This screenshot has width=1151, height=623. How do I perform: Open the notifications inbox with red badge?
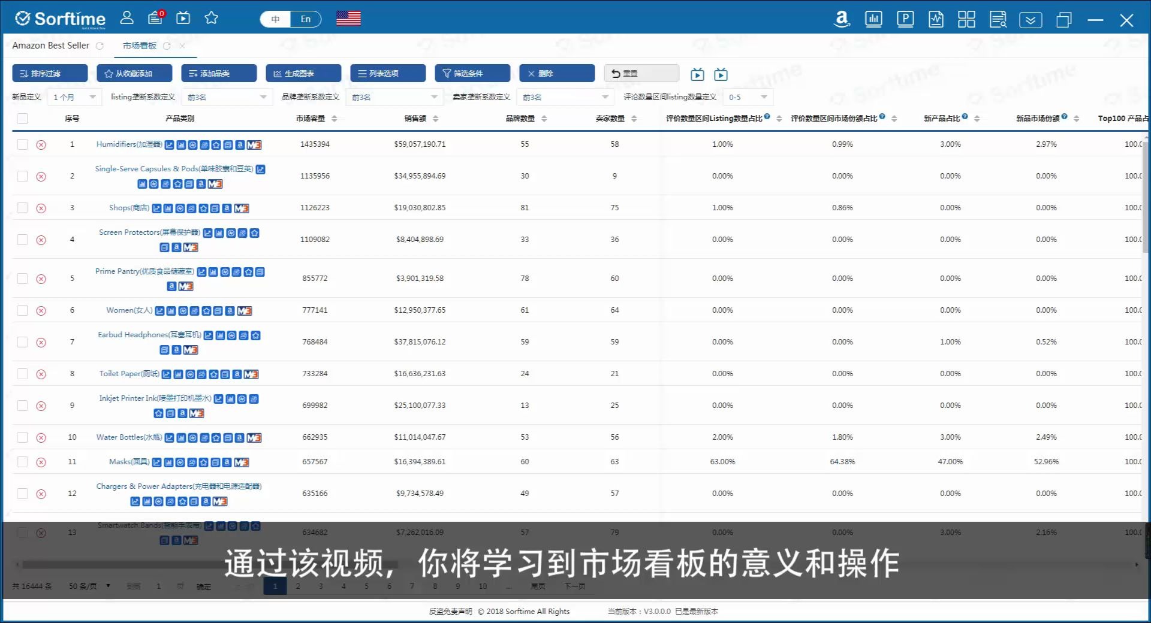pos(156,17)
